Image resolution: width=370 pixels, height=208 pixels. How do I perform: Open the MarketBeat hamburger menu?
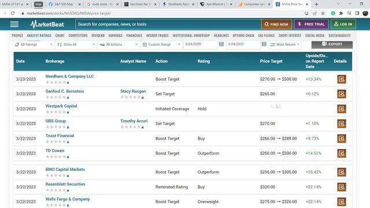14,24
